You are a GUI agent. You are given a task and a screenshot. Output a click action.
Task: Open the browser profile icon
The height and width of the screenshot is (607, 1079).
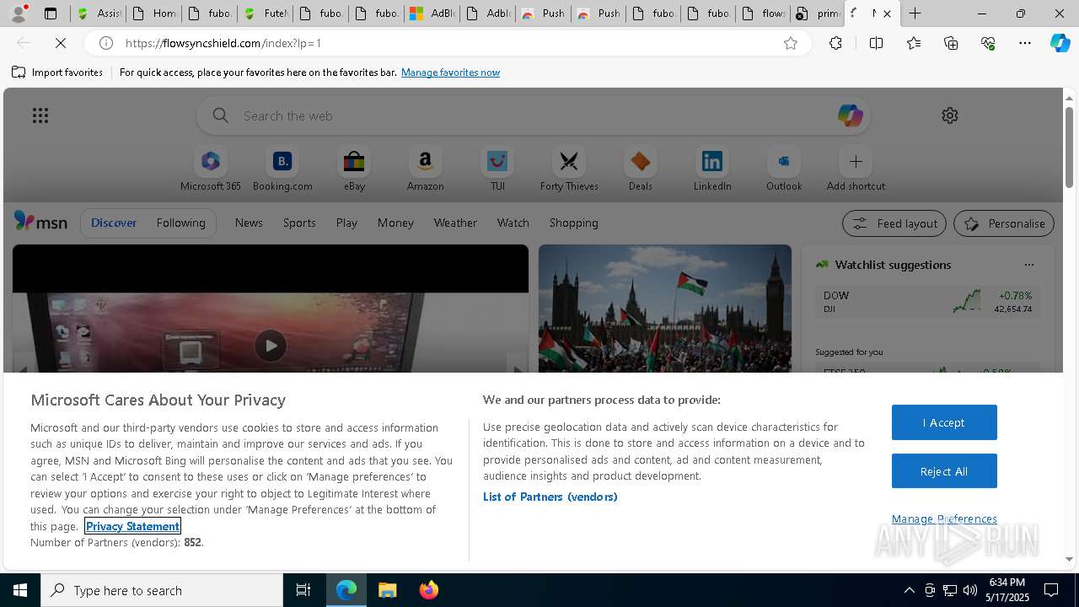pyautogui.click(x=19, y=13)
